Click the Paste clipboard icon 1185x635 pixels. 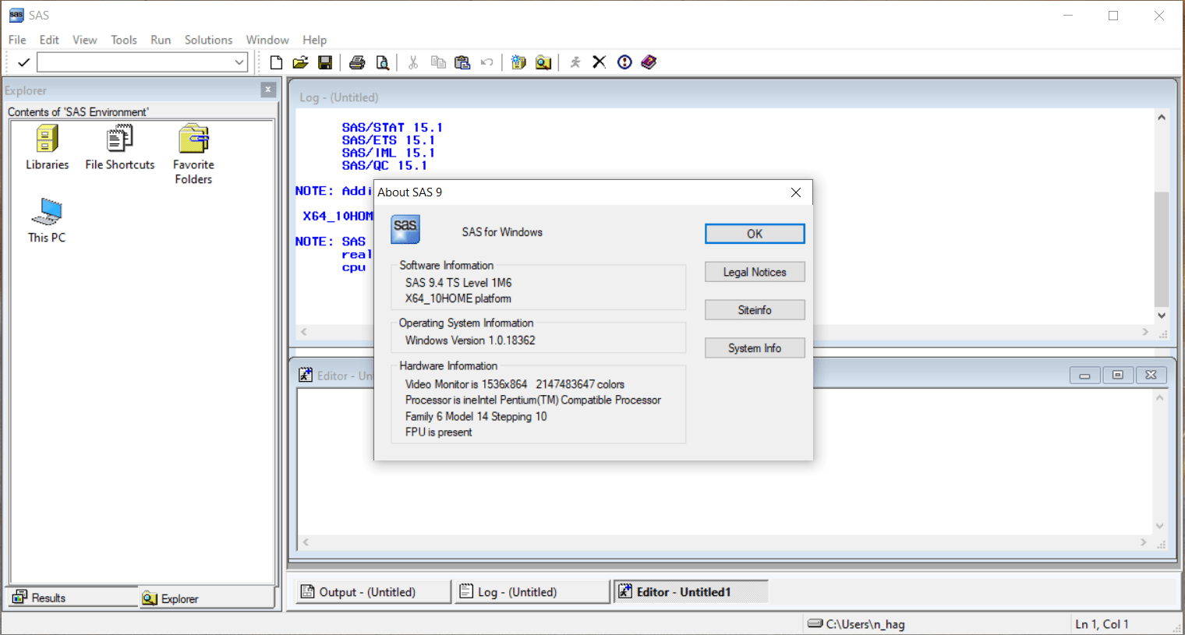(x=462, y=62)
